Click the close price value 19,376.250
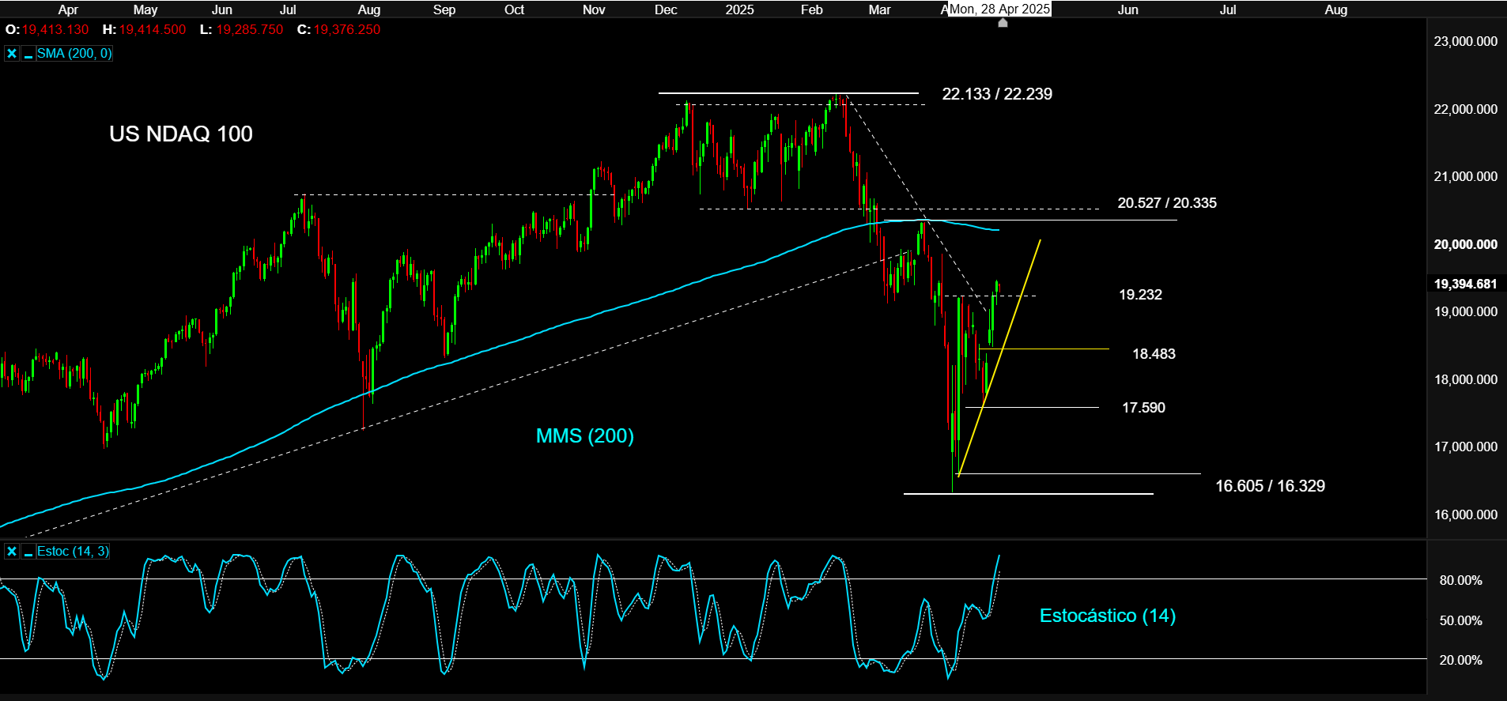The width and height of the screenshot is (1507, 701). click(x=346, y=29)
